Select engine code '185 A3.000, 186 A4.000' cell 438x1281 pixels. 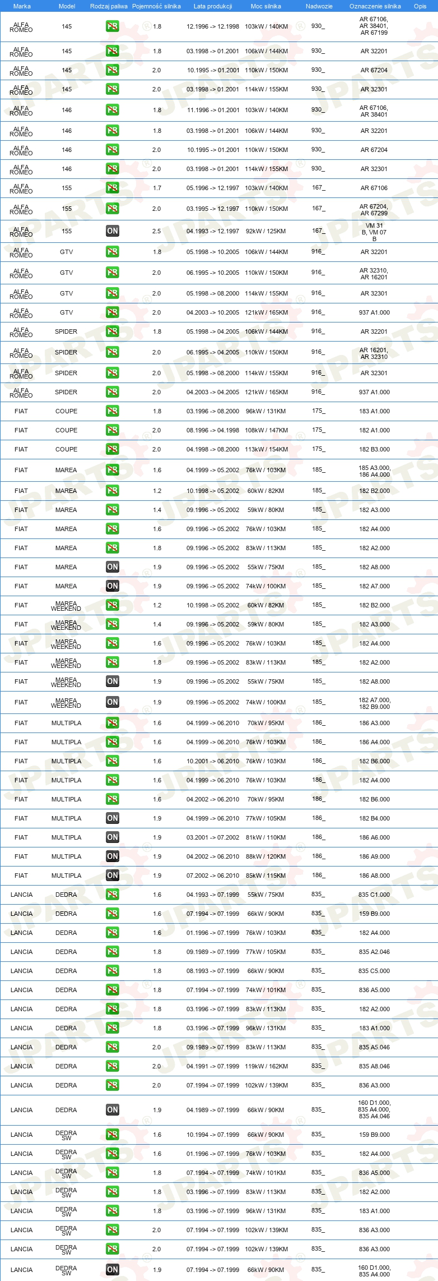[x=374, y=471]
